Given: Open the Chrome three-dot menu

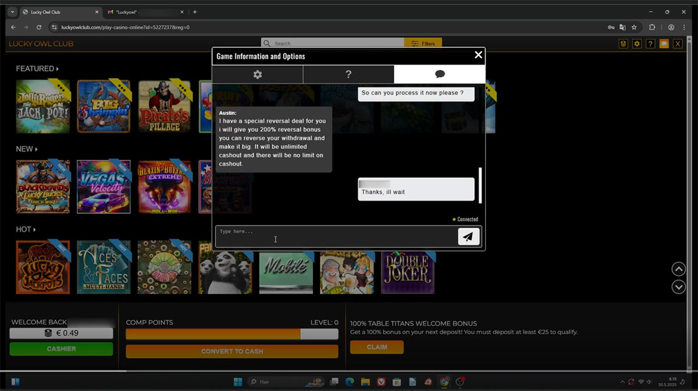Looking at the screenshot, I should click(x=685, y=27).
